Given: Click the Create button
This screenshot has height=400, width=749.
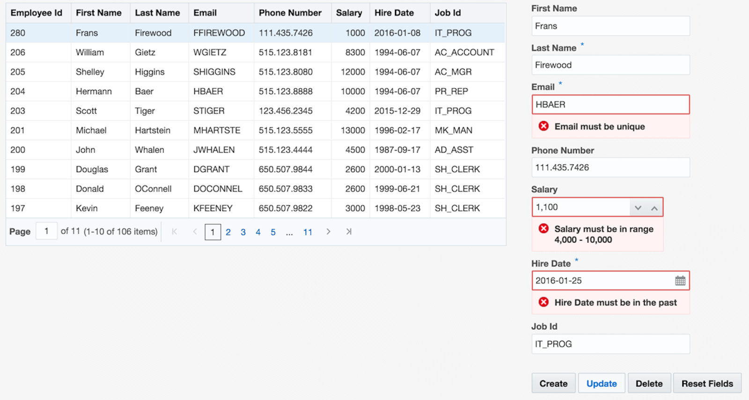Looking at the screenshot, I should tap(553, 384).
